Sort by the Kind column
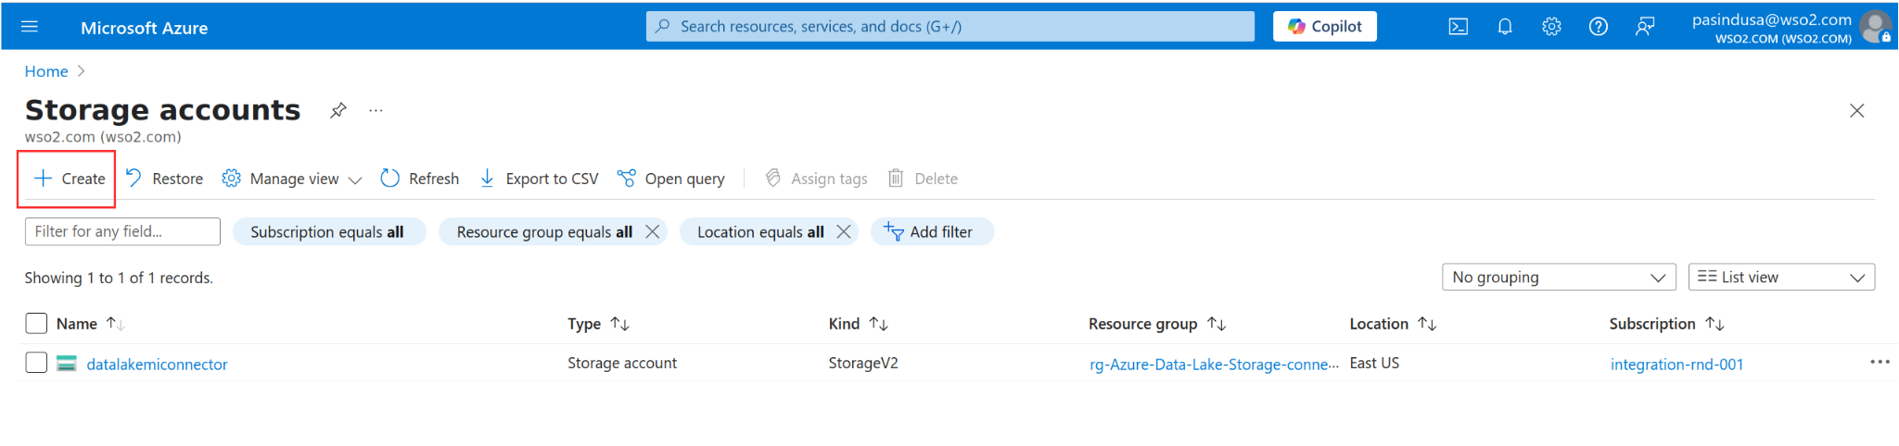Viewport: 1899px width, 446px height. coord(858,324)
